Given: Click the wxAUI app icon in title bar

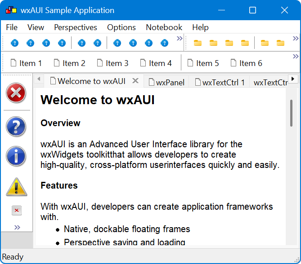Looking at the screenshot, I should [x=11, y=10].
